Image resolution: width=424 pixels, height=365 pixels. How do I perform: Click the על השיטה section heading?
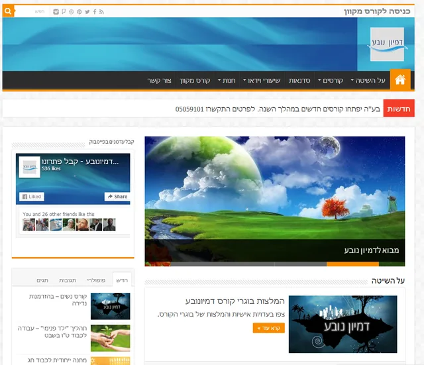(388, 281)
